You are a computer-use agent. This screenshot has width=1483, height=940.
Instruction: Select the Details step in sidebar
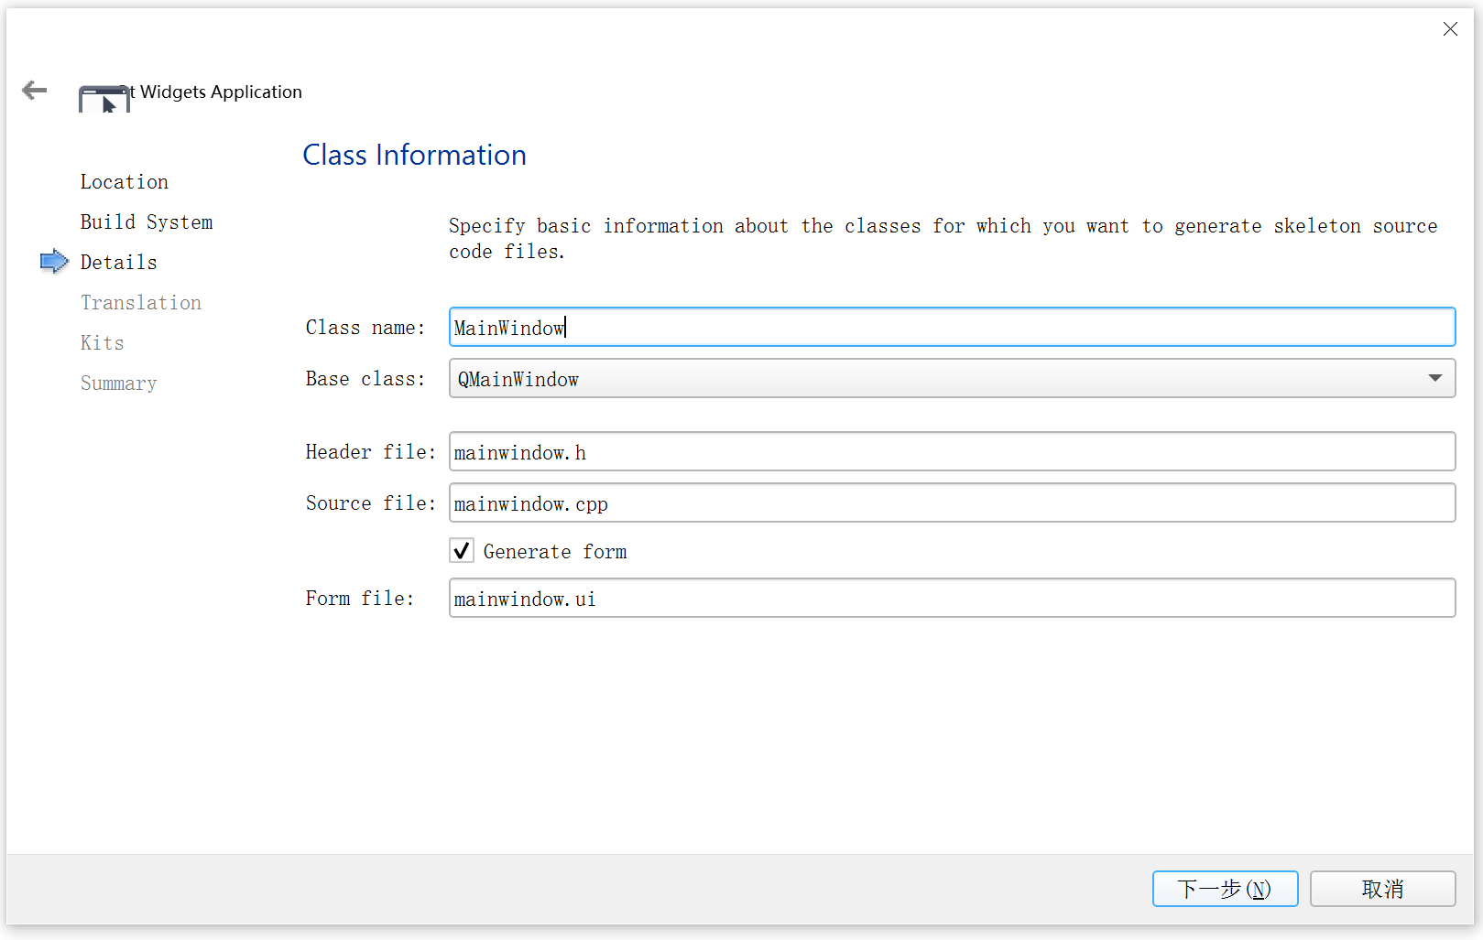coord(118,263)
